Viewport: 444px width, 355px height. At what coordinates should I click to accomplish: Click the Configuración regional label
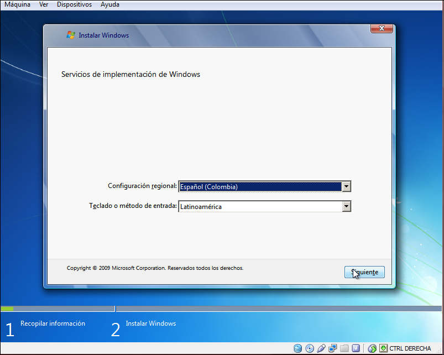(142, 186)
